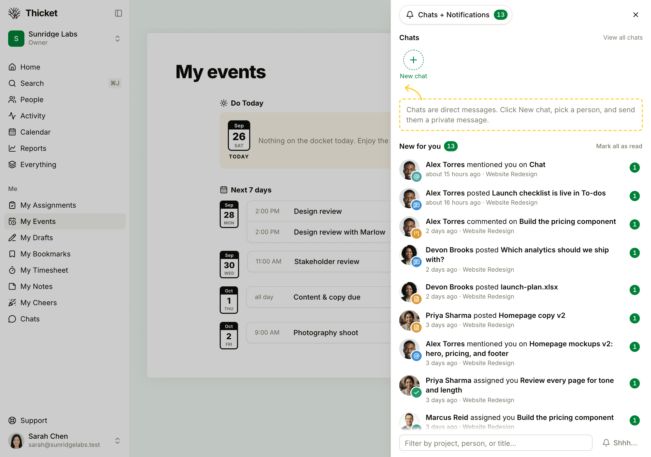Open Reports section
The image size is (651, 457).
(65, 148)
